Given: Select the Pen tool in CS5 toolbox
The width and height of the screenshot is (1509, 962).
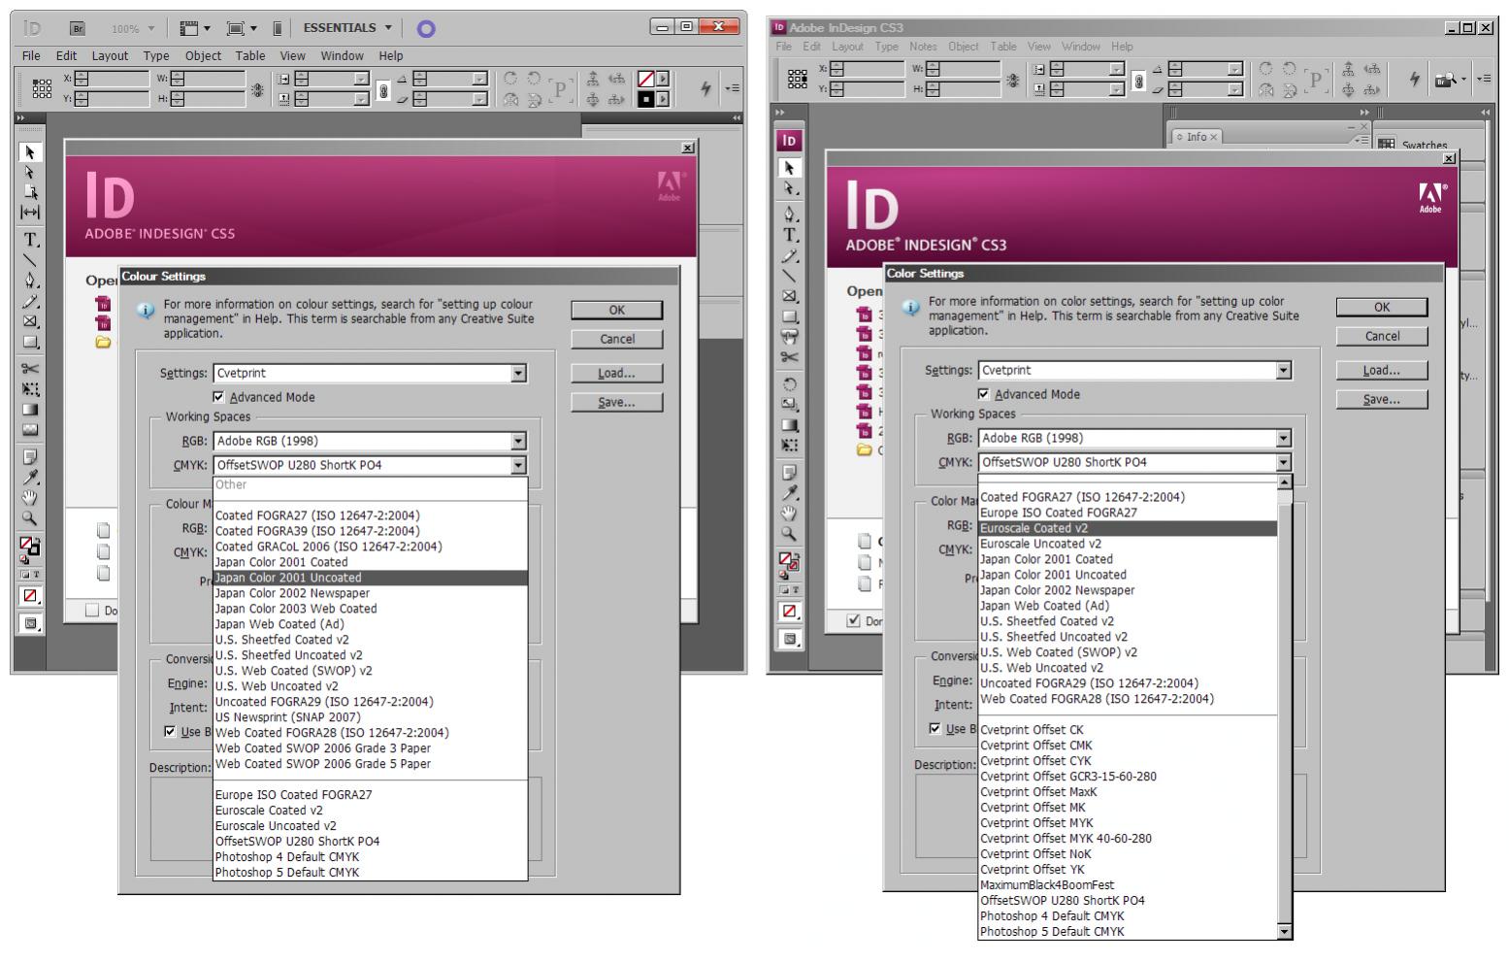Looking at the screenshot, I should coord(30,281).
